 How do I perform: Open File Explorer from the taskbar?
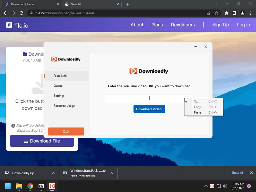pyautogui.click(x=19, y=186)
